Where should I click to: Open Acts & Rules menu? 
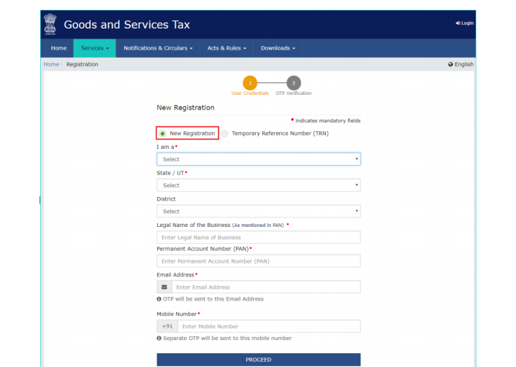click(227, 48)
